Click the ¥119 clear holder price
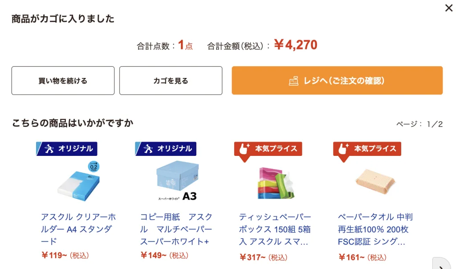 pos(54,255)
